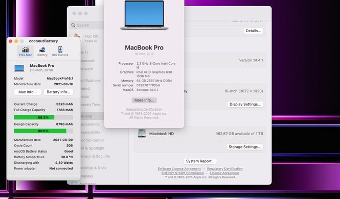Image resolution: width=340 pixels, height=199 pixels.
Task: Click Mac Info... button
Action: [x=28, y=92]
